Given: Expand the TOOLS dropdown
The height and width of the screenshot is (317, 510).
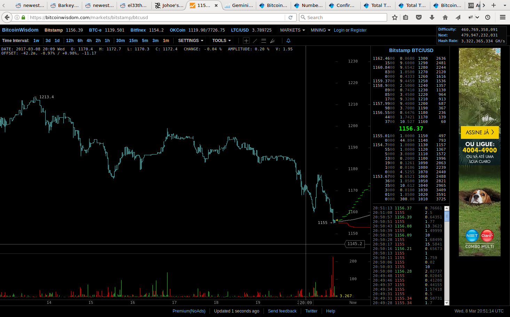Looking at the screenshot, I should point(221,41).
